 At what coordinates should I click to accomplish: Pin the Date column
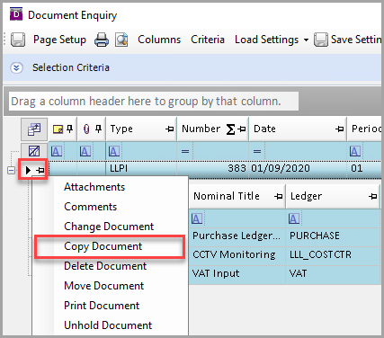point(340,129)
